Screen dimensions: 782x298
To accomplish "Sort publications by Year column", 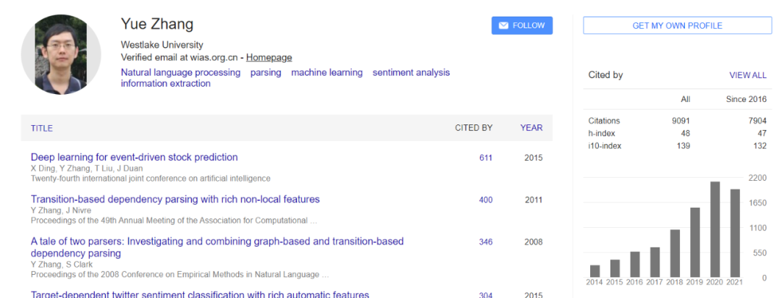I will pos(531,128).
